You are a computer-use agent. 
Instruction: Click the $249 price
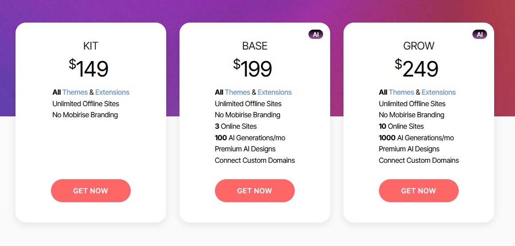pos(417,69)
